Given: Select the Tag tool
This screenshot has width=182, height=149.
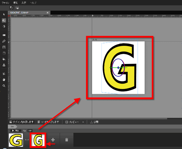Looking at the screenshot, I should 4,35.
